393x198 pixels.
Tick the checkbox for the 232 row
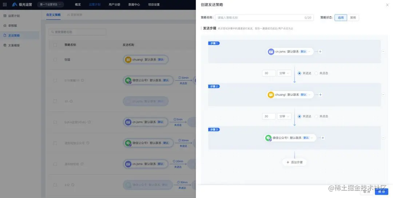pyautogui.click(x=55, y=185)
